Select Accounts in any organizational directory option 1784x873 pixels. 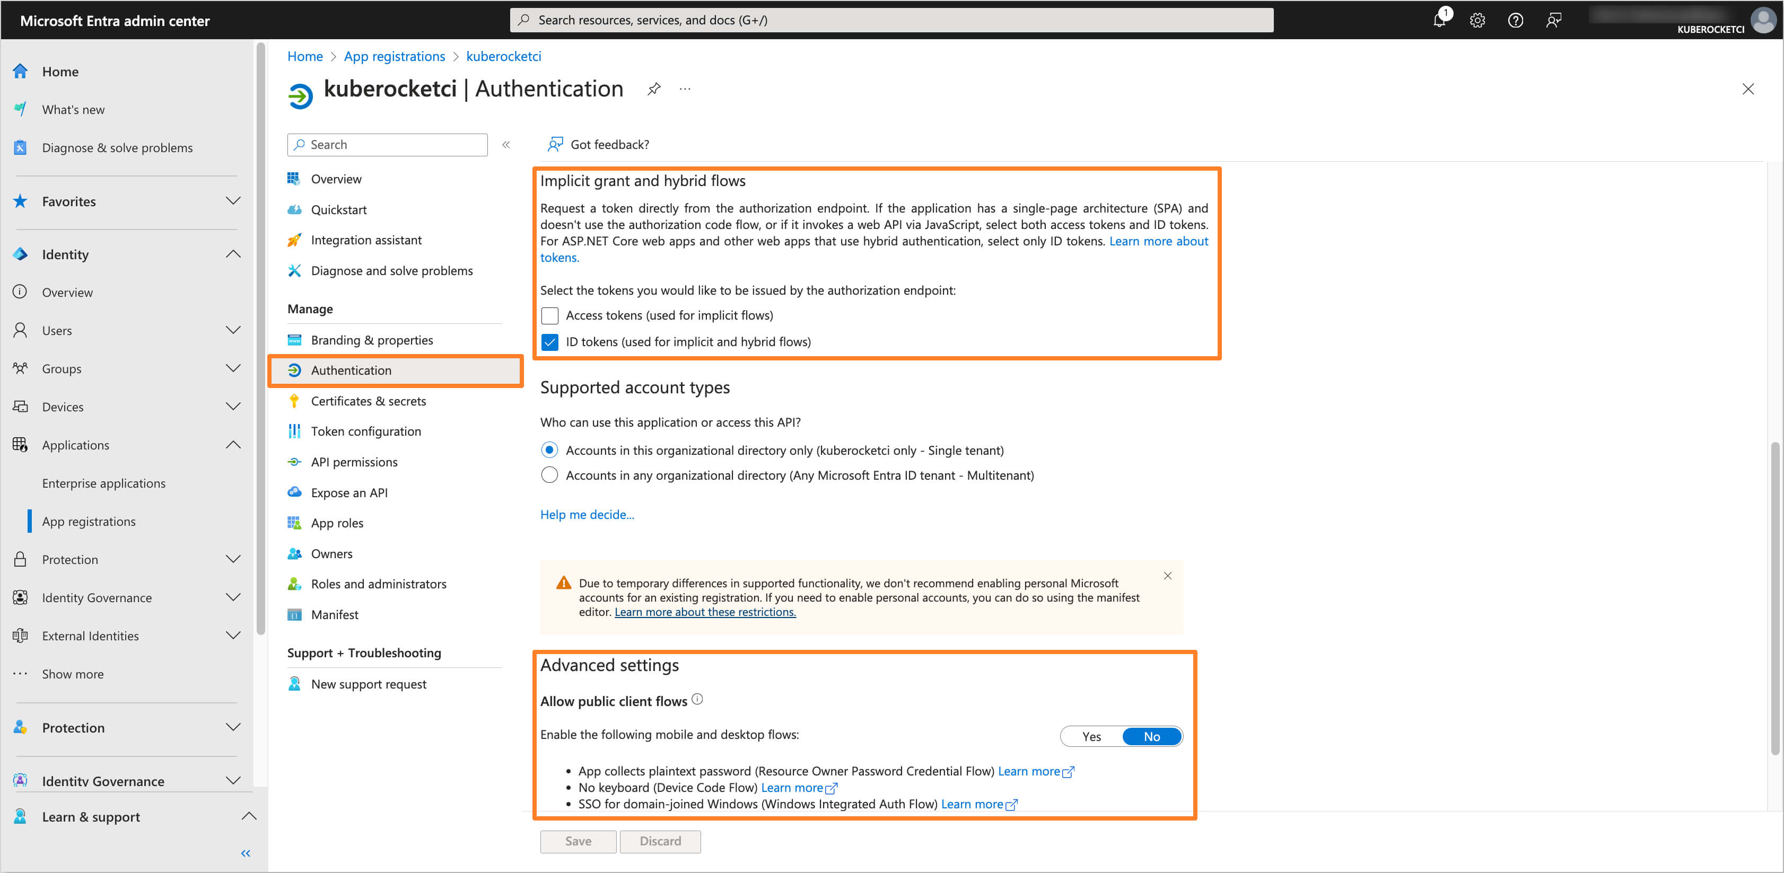coord(549,475)
